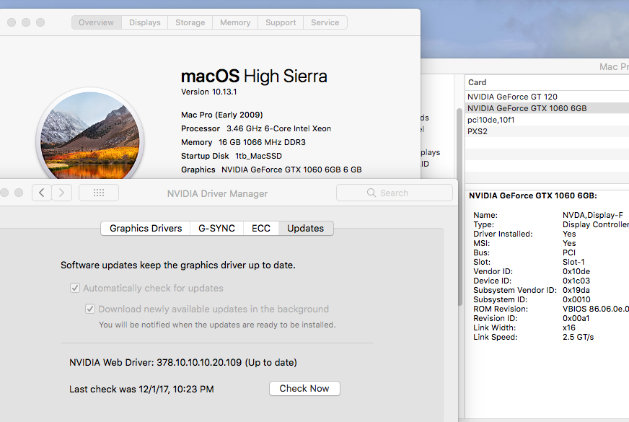Switch to the Displays tab

(x=145, y=22)
